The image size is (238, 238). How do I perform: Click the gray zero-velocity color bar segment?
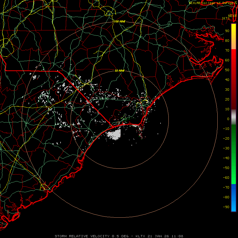234,117
